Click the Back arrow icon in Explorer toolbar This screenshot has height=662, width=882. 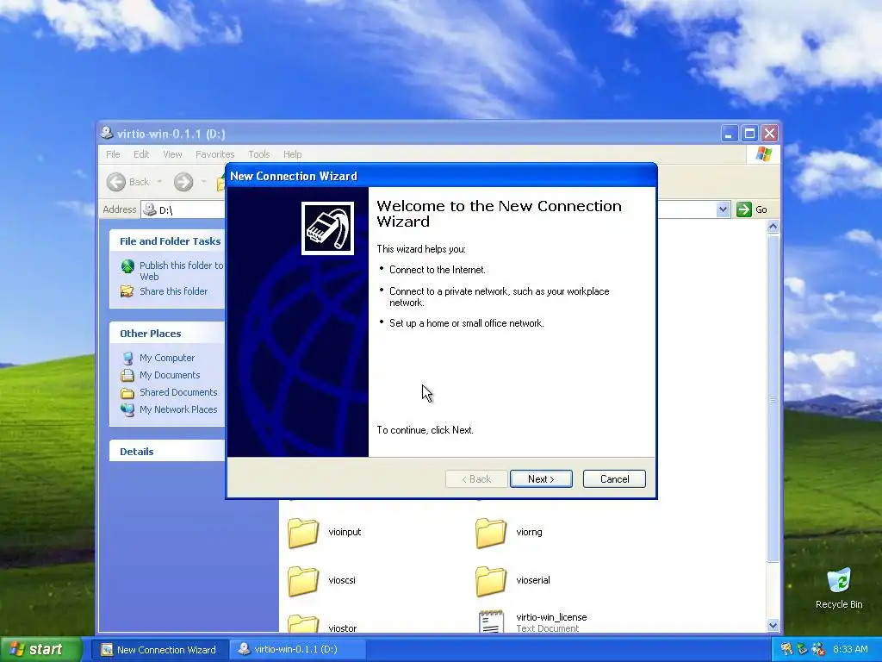[116, 182]
